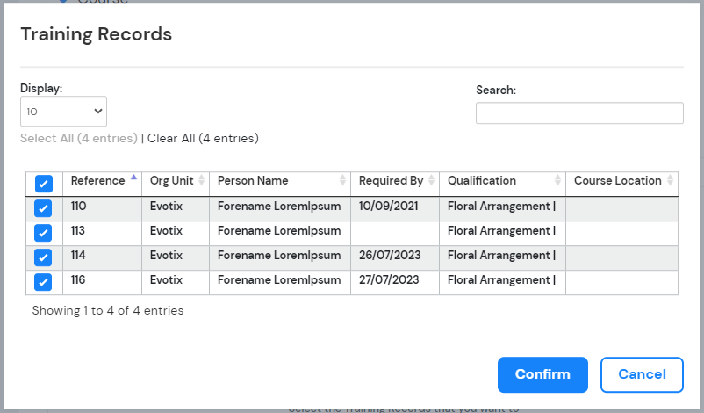The height and width of the screenshot is (413, 704).
Task: Uncheck the checkbox for reference 110
Action: (43, 208)
